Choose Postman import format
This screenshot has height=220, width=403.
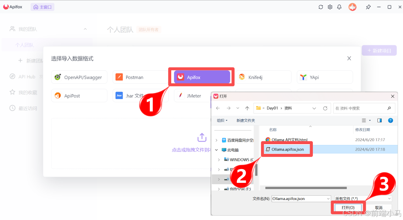141,77
